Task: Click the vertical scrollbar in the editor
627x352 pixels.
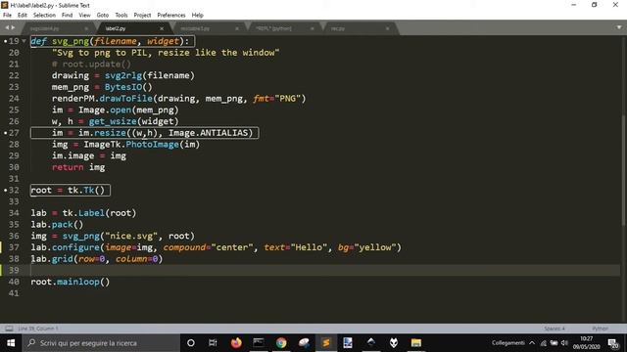Action: [x=623, y=172]
